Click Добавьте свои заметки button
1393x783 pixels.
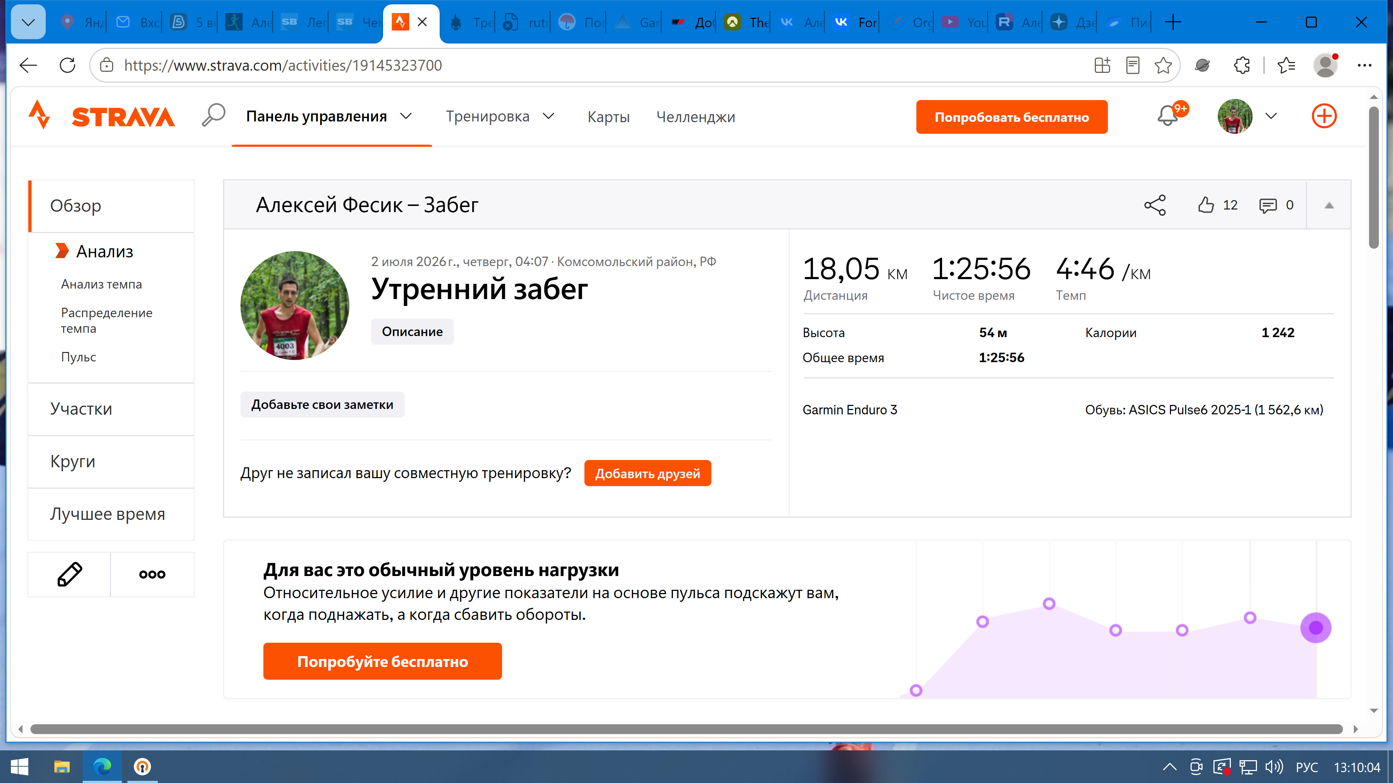coord(322,404)
